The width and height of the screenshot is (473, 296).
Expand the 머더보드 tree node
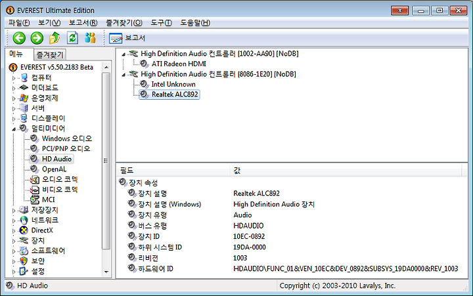point(14,89)
